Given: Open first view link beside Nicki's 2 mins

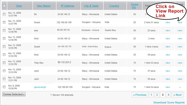Looking at the screenshot, I should (168, 39).
